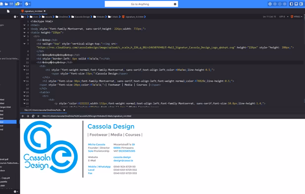Save the file with the floppy disk icon

(x=11, y=4)
